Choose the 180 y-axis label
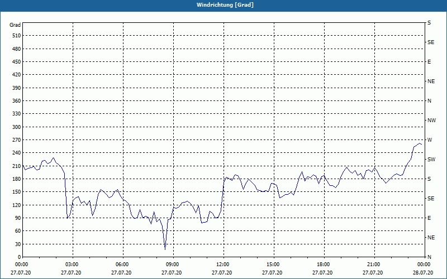The image size is (447, 279). coord(17,179)
